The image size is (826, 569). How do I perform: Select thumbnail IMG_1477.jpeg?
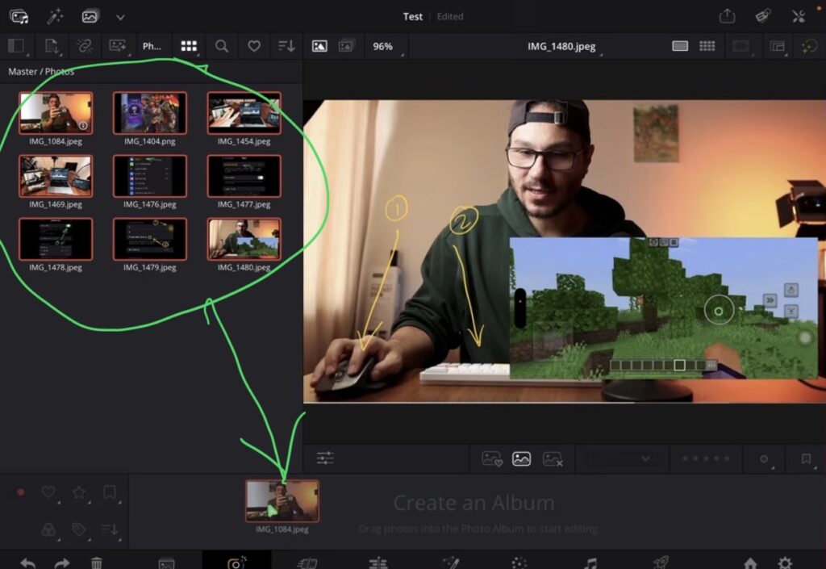pos(244,176)
